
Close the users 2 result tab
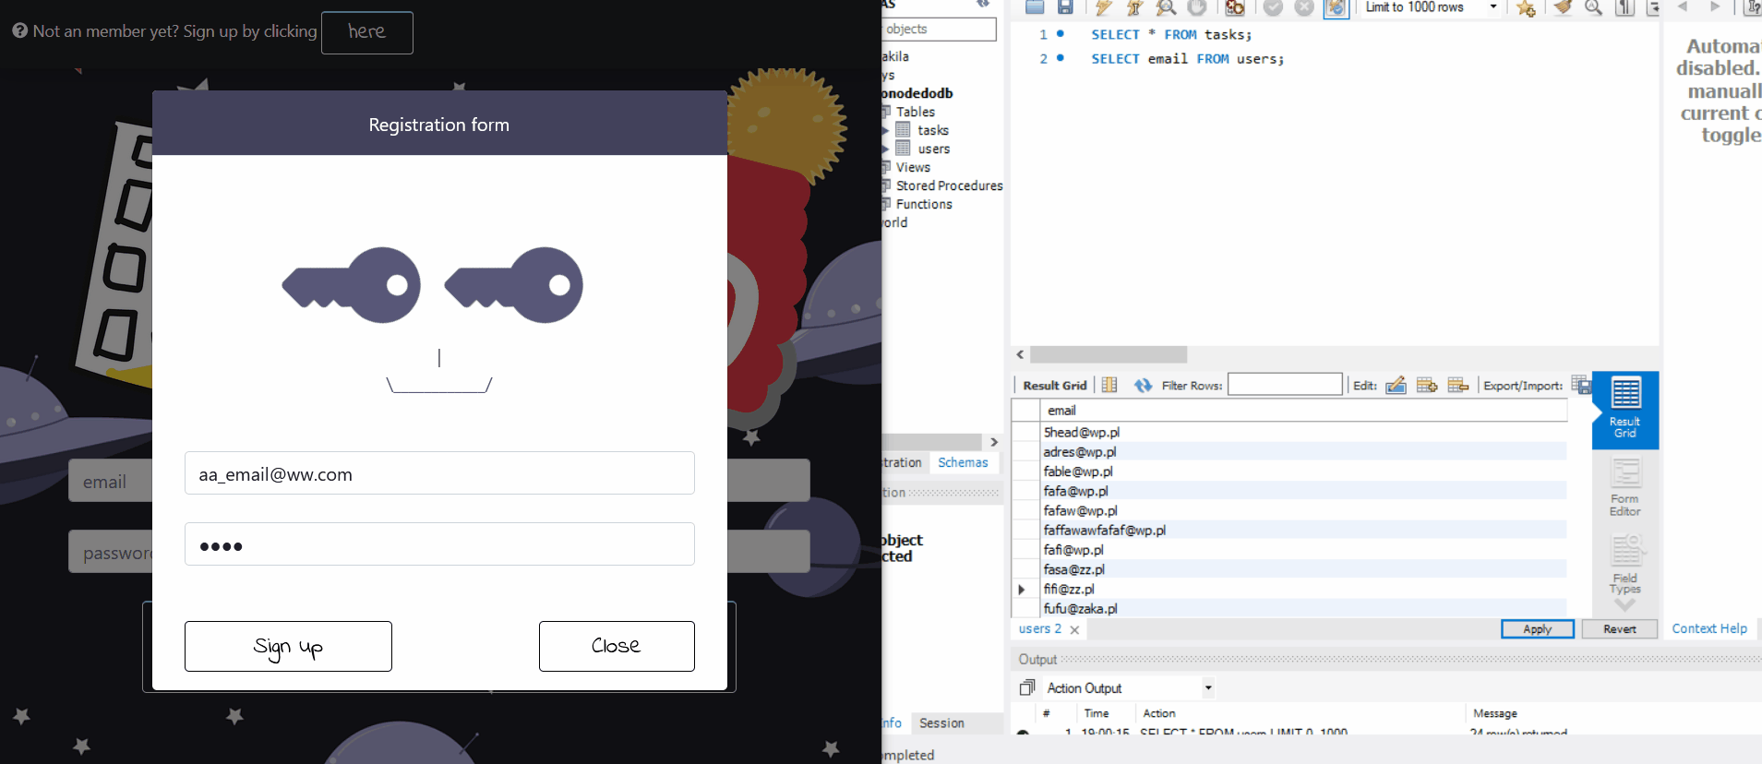tap(1074, 629)
